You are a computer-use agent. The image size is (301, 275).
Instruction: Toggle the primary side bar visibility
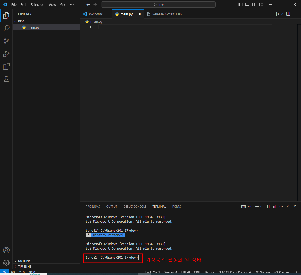(240, 4)
